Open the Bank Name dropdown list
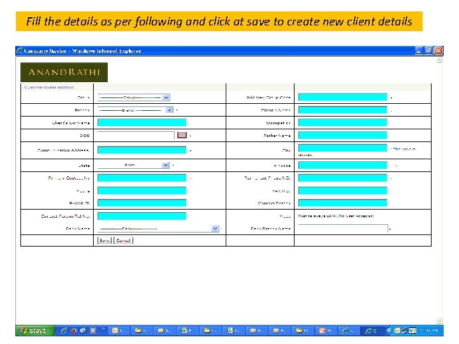The height and width of the screenshot is (344, 459). (x=158, y=229)
